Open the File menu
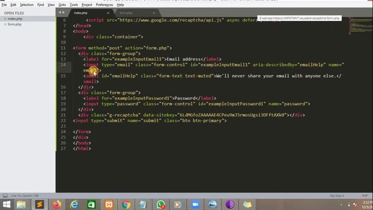 [4, 5]
